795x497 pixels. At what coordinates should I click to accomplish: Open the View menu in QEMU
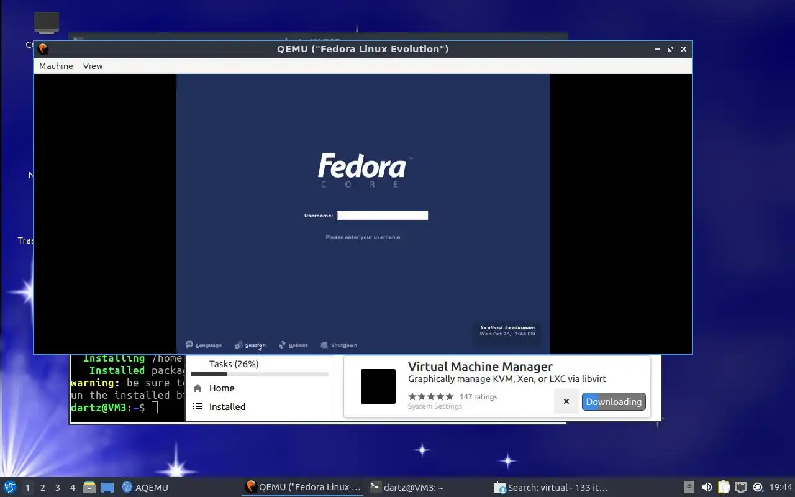click(93, 66)
